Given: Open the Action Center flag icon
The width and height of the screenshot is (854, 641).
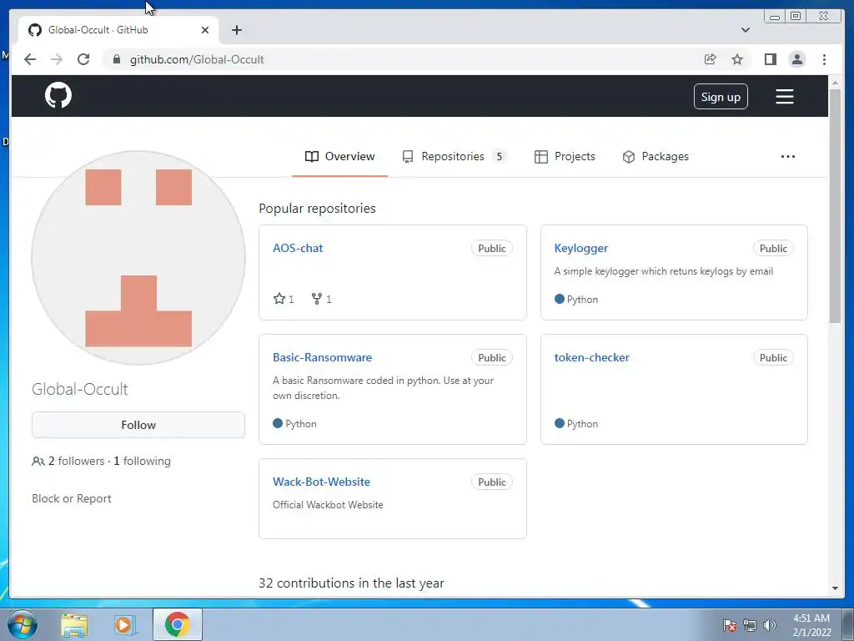Looking at the screenshot, I should (730, 624).
